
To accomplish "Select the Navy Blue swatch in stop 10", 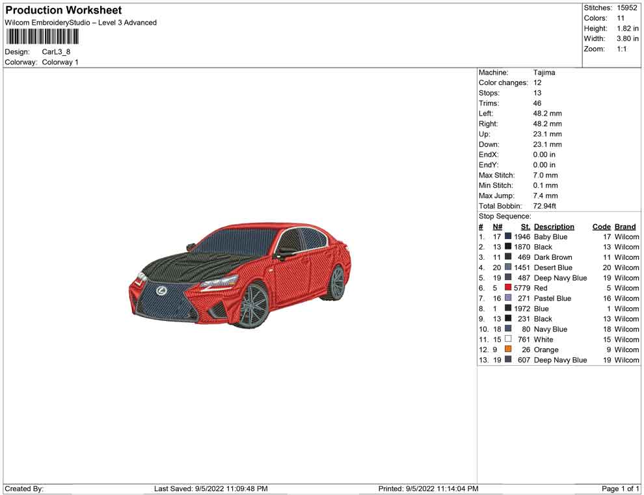I will tap(508, 329).
